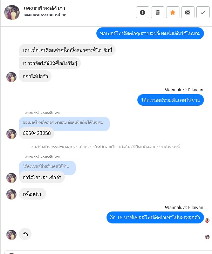Click the small read receipt avatar at bottom right
The width and height of the screenshot is (212, 254).
coord(207,237)
